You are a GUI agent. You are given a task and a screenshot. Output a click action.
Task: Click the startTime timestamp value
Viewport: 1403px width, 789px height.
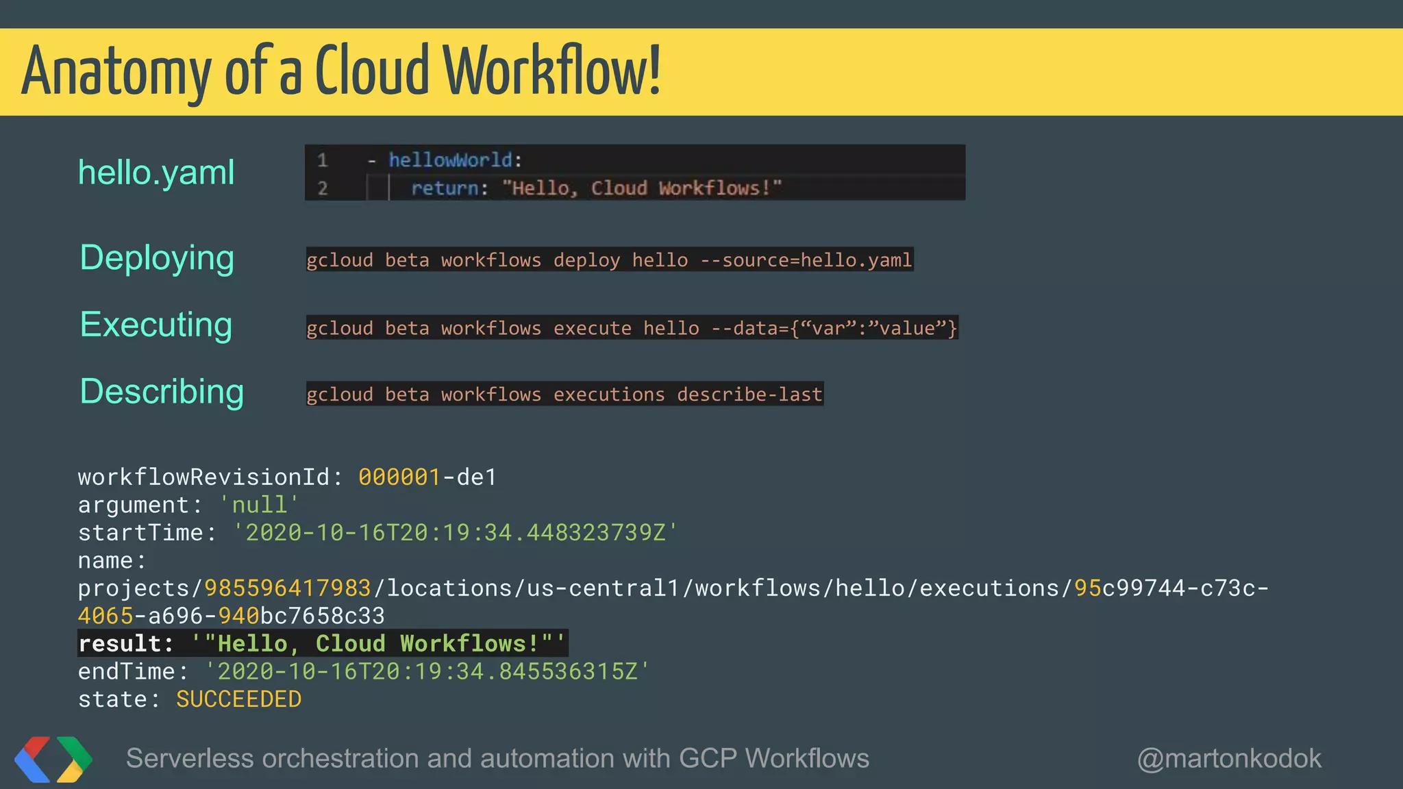[455, 533]
